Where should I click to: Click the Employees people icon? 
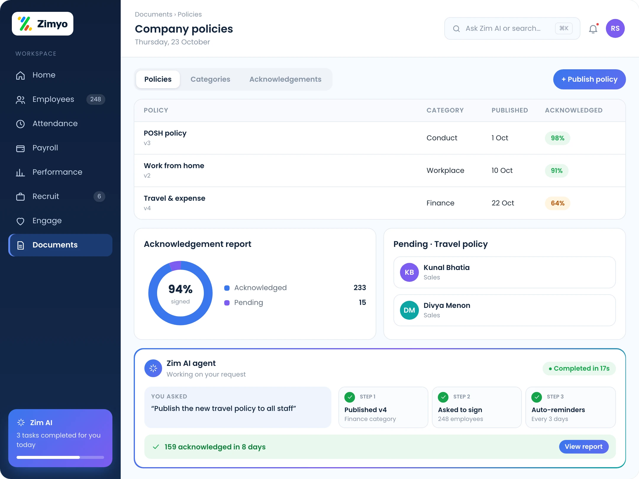tap(20, 99)
